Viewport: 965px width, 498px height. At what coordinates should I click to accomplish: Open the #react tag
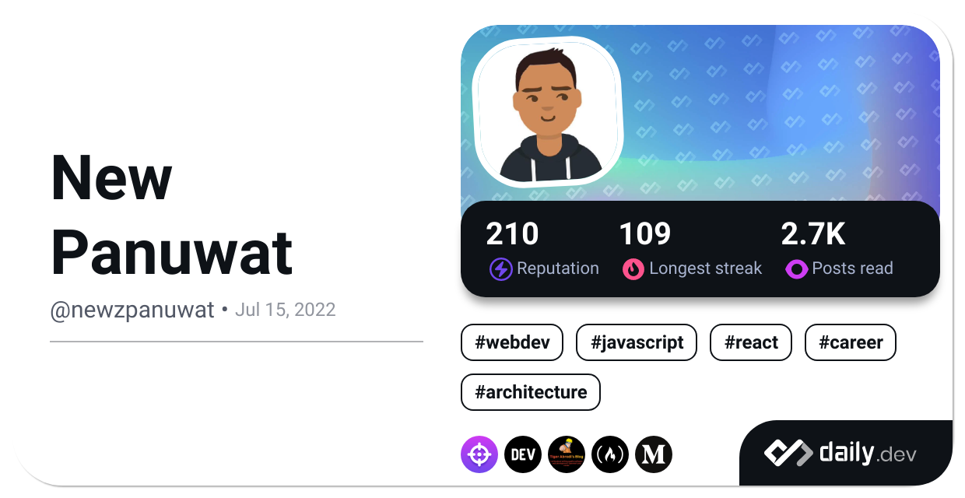tap(751, 342)
